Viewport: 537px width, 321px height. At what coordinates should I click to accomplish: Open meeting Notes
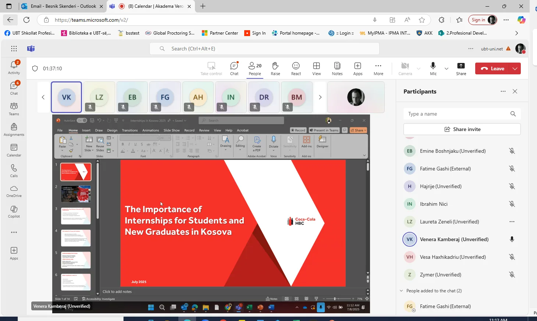(337, 68)
